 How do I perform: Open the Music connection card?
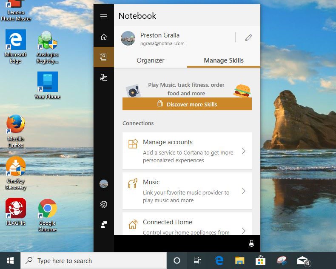[x=187, y=191]
